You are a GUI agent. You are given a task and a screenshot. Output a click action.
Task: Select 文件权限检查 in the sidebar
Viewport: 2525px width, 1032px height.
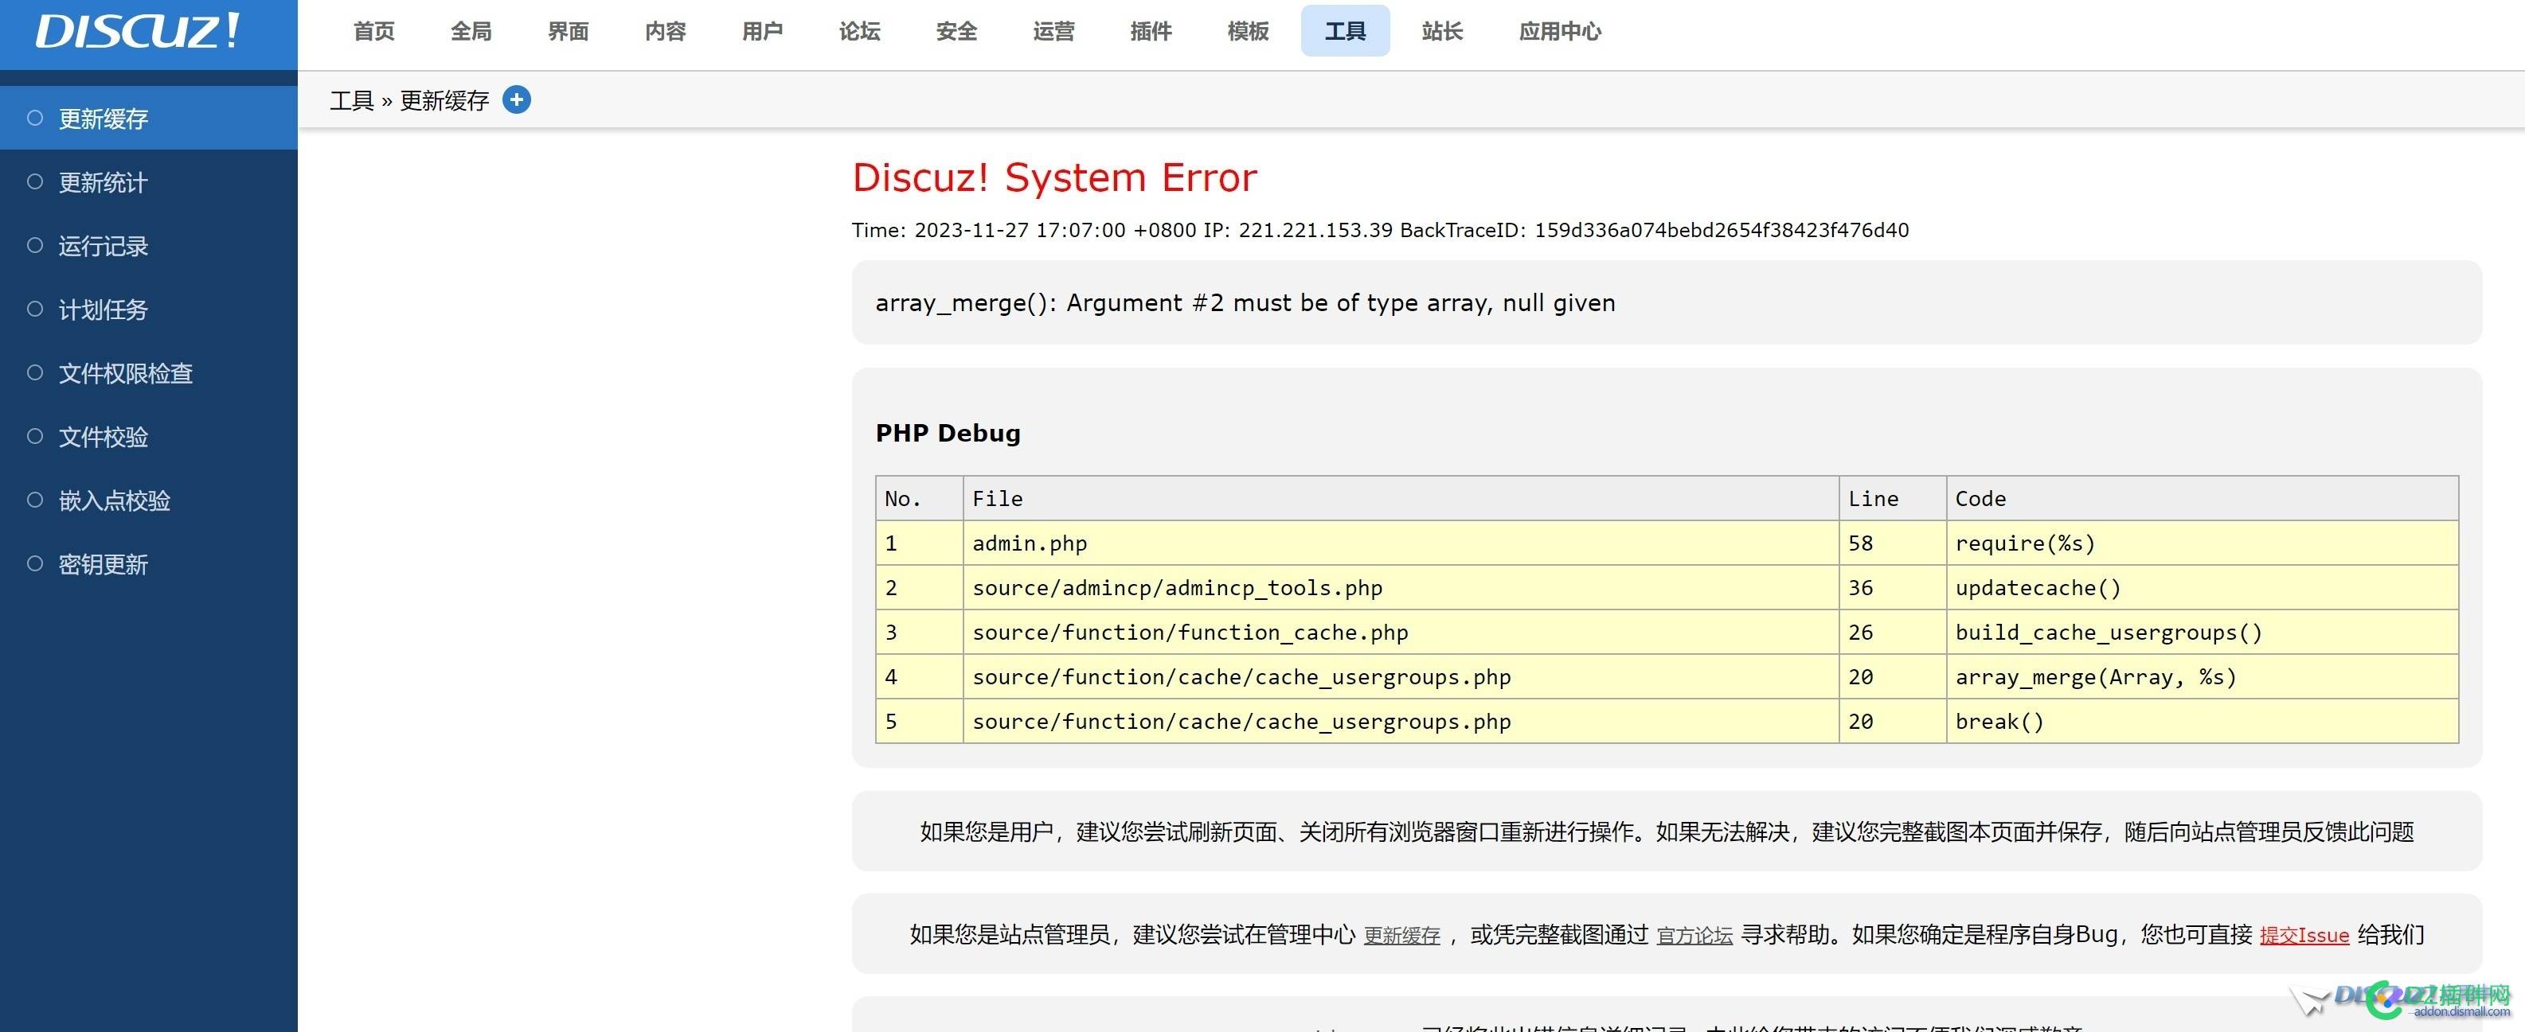point(149,373)
